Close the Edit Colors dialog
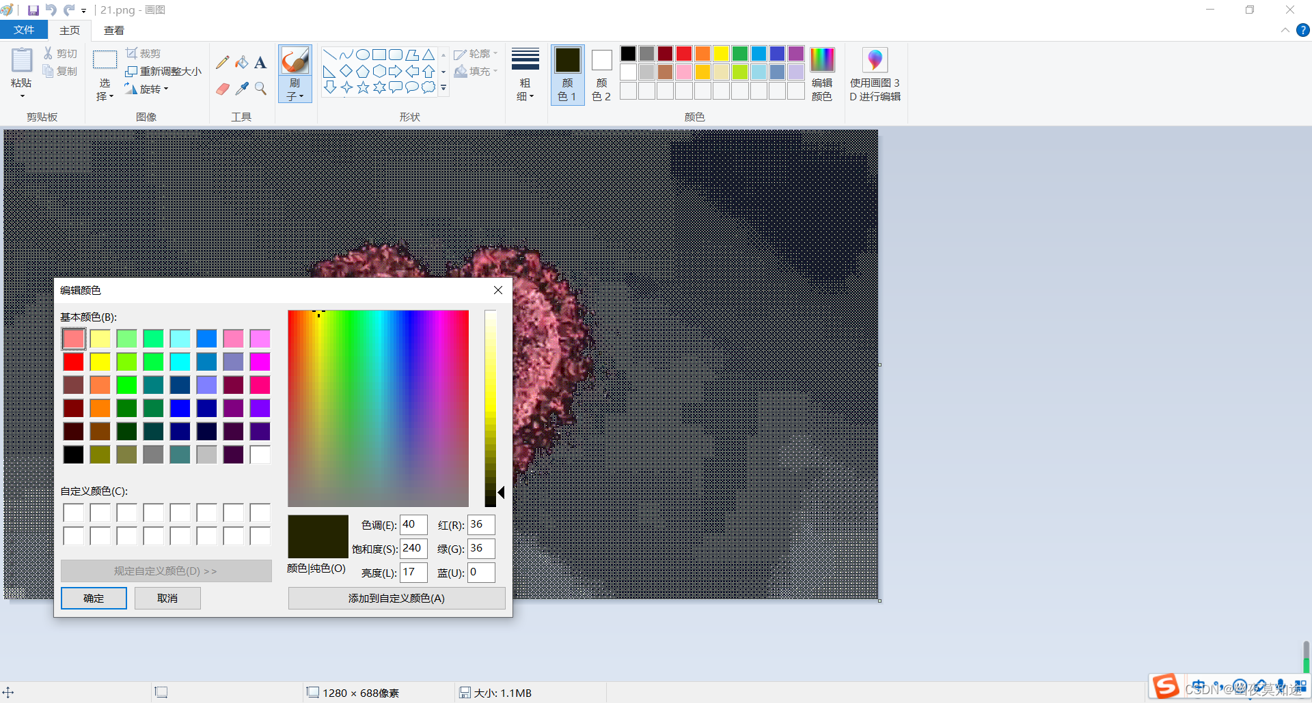Screen dimensions: 1312x703 [x=498, y=290]
